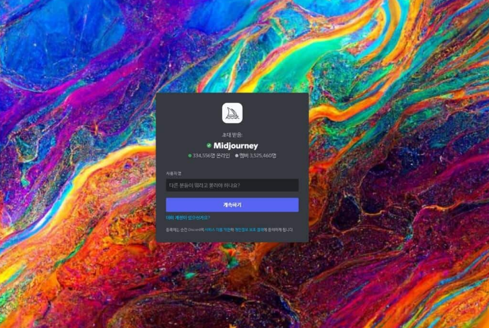The height and width of the screenshot is (328, 489).
Task: Click the blue 계속하기 continue button
Action: (232, 205)
